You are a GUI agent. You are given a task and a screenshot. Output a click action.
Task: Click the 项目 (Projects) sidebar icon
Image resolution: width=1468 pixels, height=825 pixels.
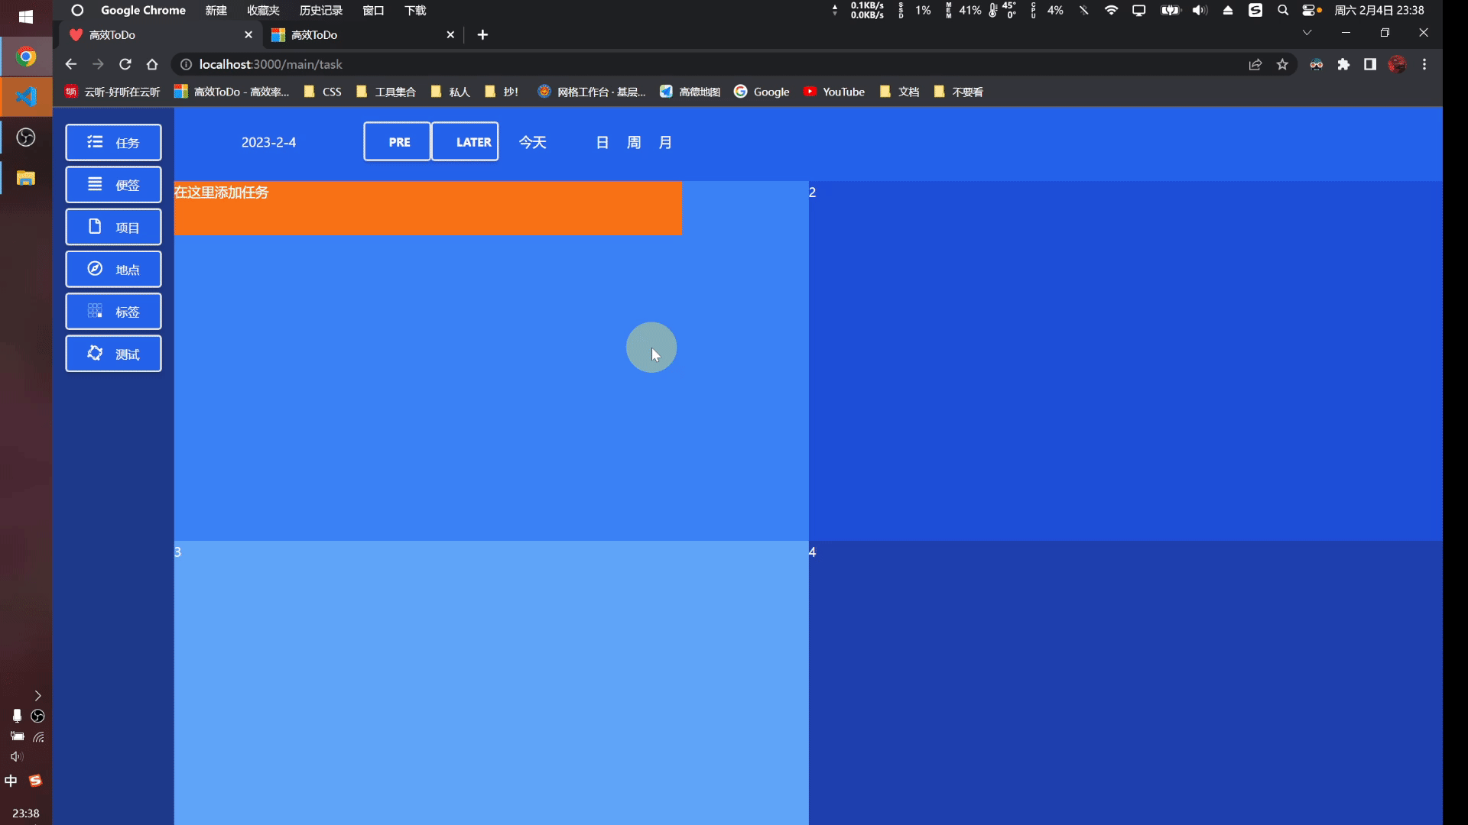[x=113, y=227]
